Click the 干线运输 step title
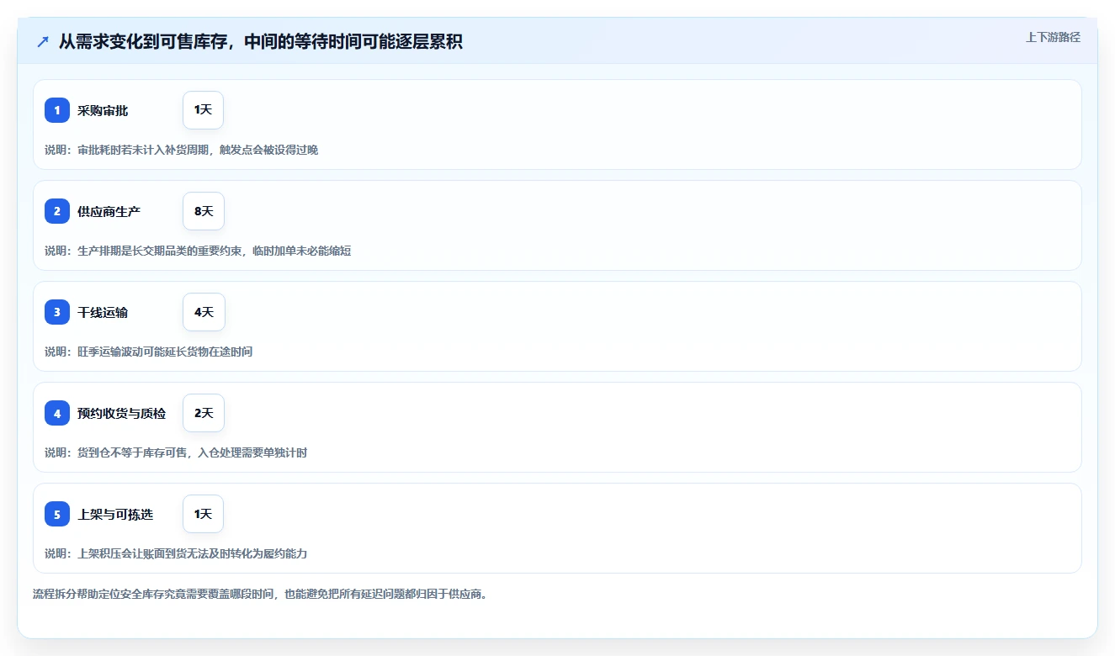 click(x=103, y=312)
